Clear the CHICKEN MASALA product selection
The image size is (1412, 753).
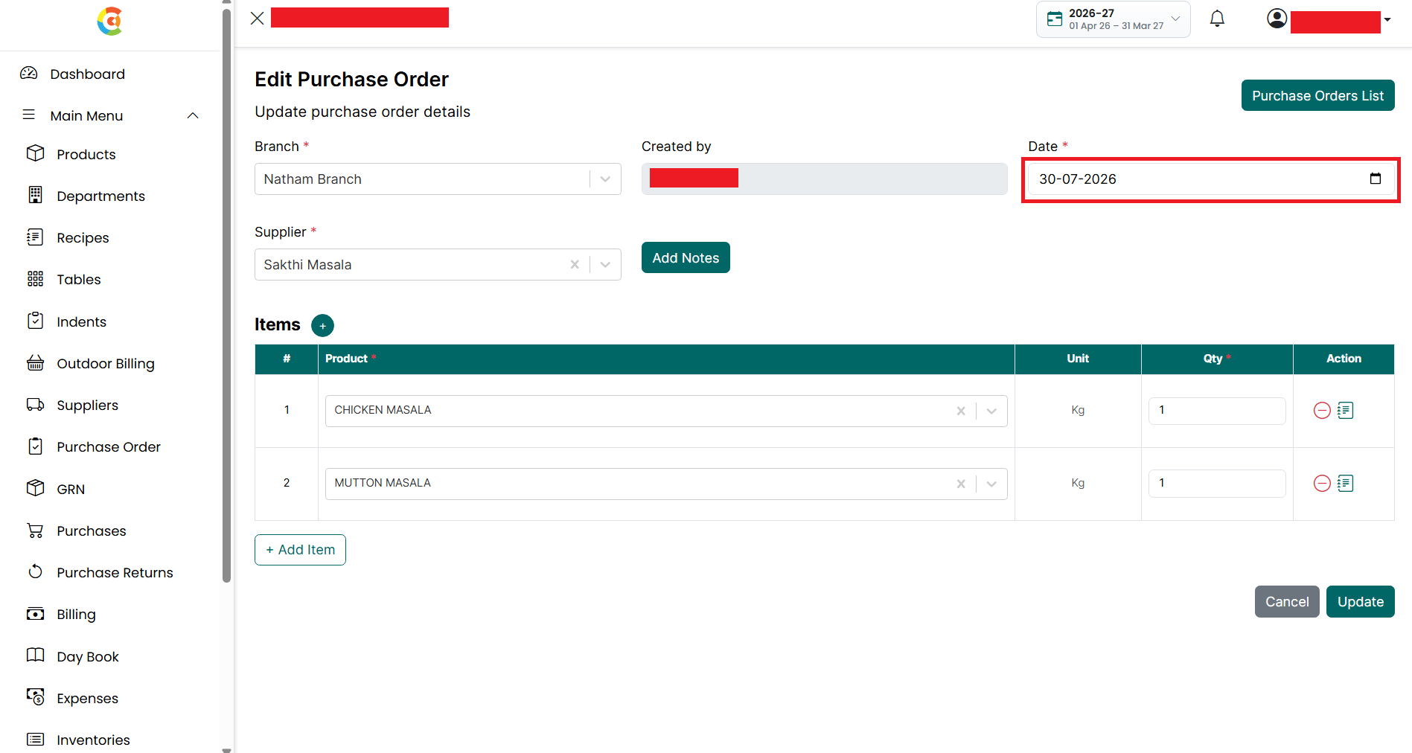point(961,411)
